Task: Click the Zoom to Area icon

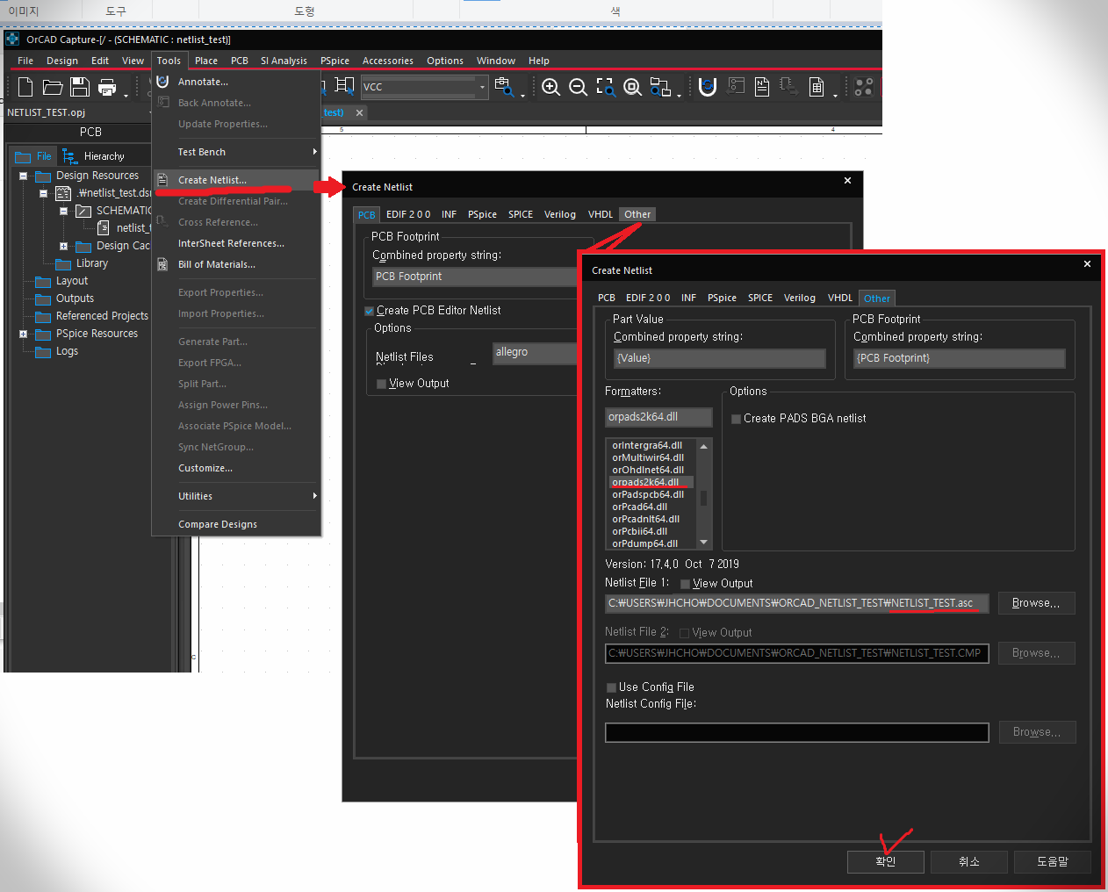Action: (x=605, y=87)
